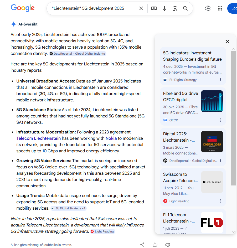Close the sources side panel
Image resolution: width=237 pixels, height=248 pixels.
coord(227,42)
